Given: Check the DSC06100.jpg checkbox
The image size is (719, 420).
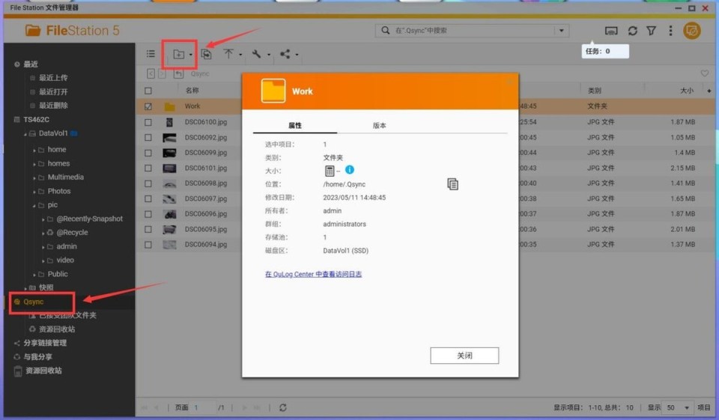Looking at the screenshot, I should point(148,123).
